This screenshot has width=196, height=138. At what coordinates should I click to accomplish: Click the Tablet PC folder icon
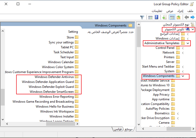77,47
